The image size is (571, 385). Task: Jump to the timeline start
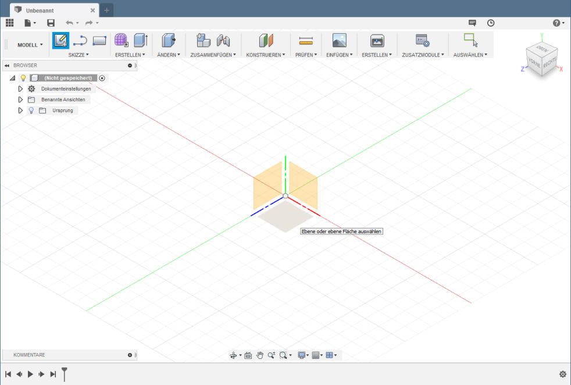[x=8, y=374]
